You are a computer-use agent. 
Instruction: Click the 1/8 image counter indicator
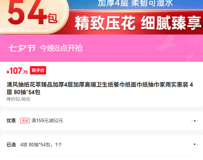tap(199, 26)
